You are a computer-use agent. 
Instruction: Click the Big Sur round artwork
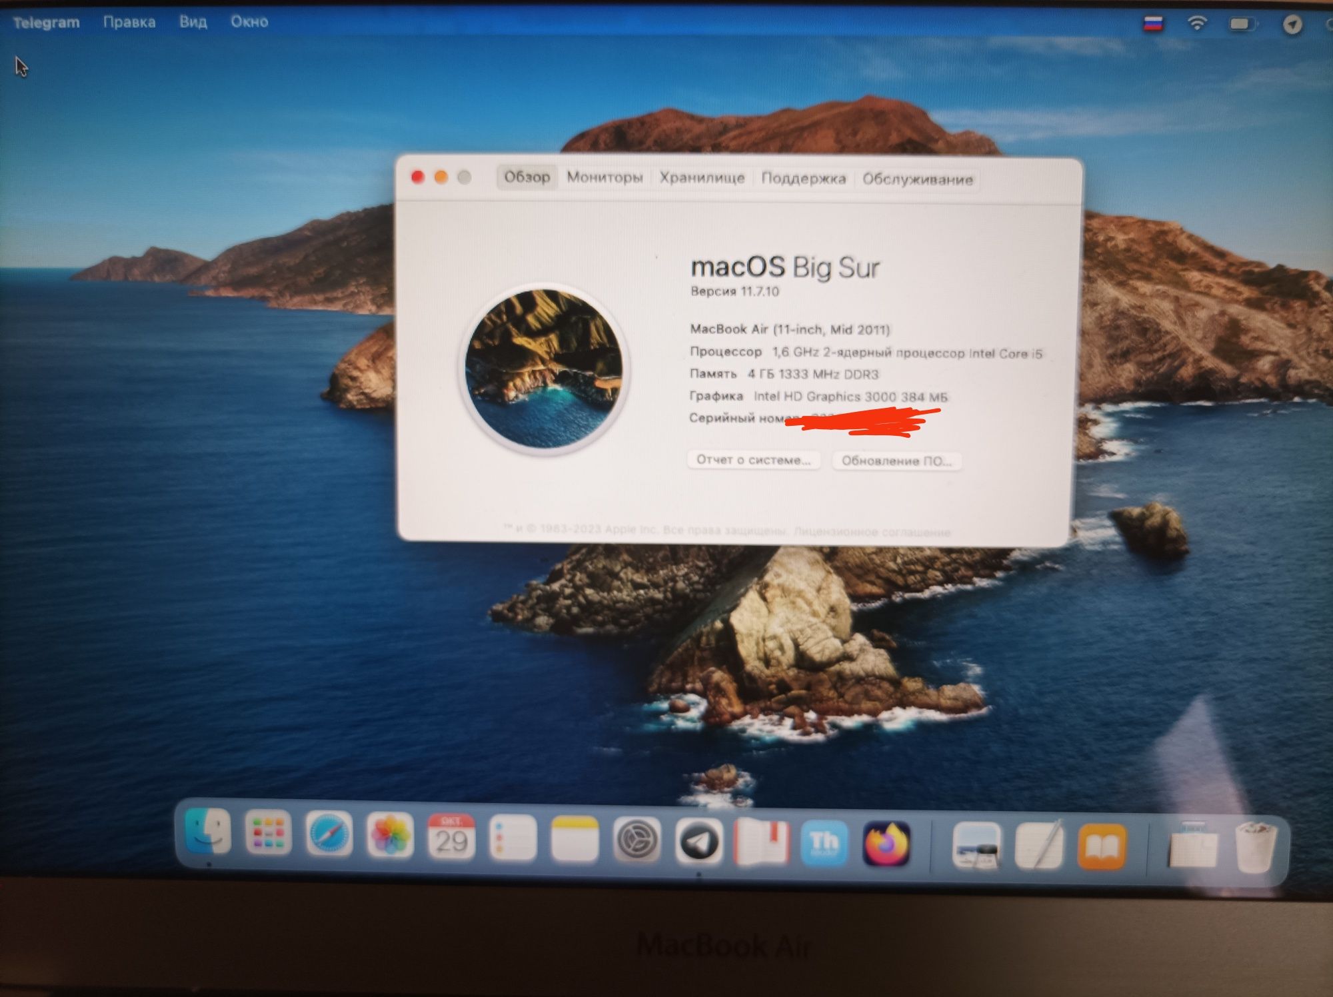545,368
